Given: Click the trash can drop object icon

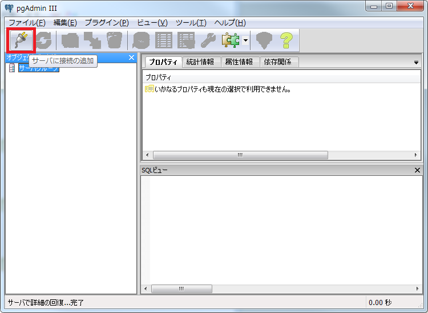Looking at the screenshot, I should [114, 40].
